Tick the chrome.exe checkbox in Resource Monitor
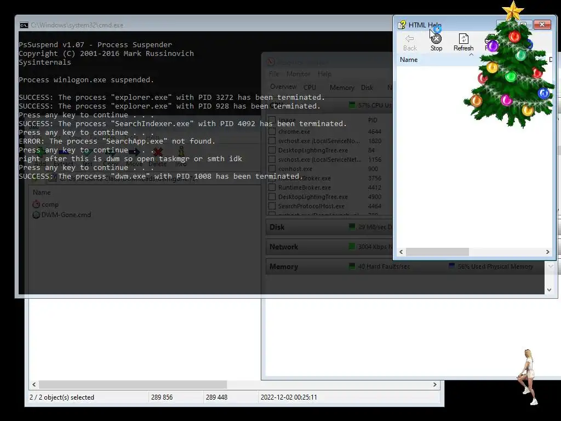The height and width of the screenshot is (421, 561). pyautogui.click(x=272, y=132)
